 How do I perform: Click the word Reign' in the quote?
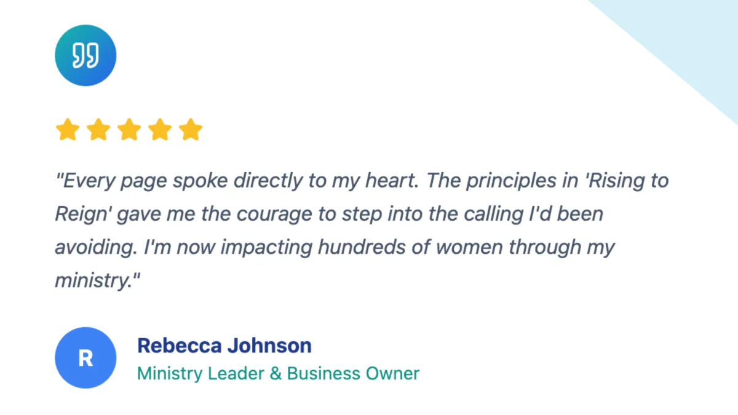tap(83, 215)
